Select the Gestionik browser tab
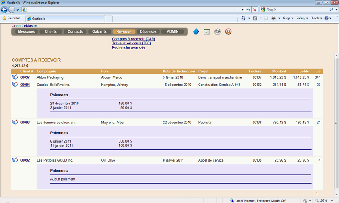339x203 pixels. click(65, 19)
